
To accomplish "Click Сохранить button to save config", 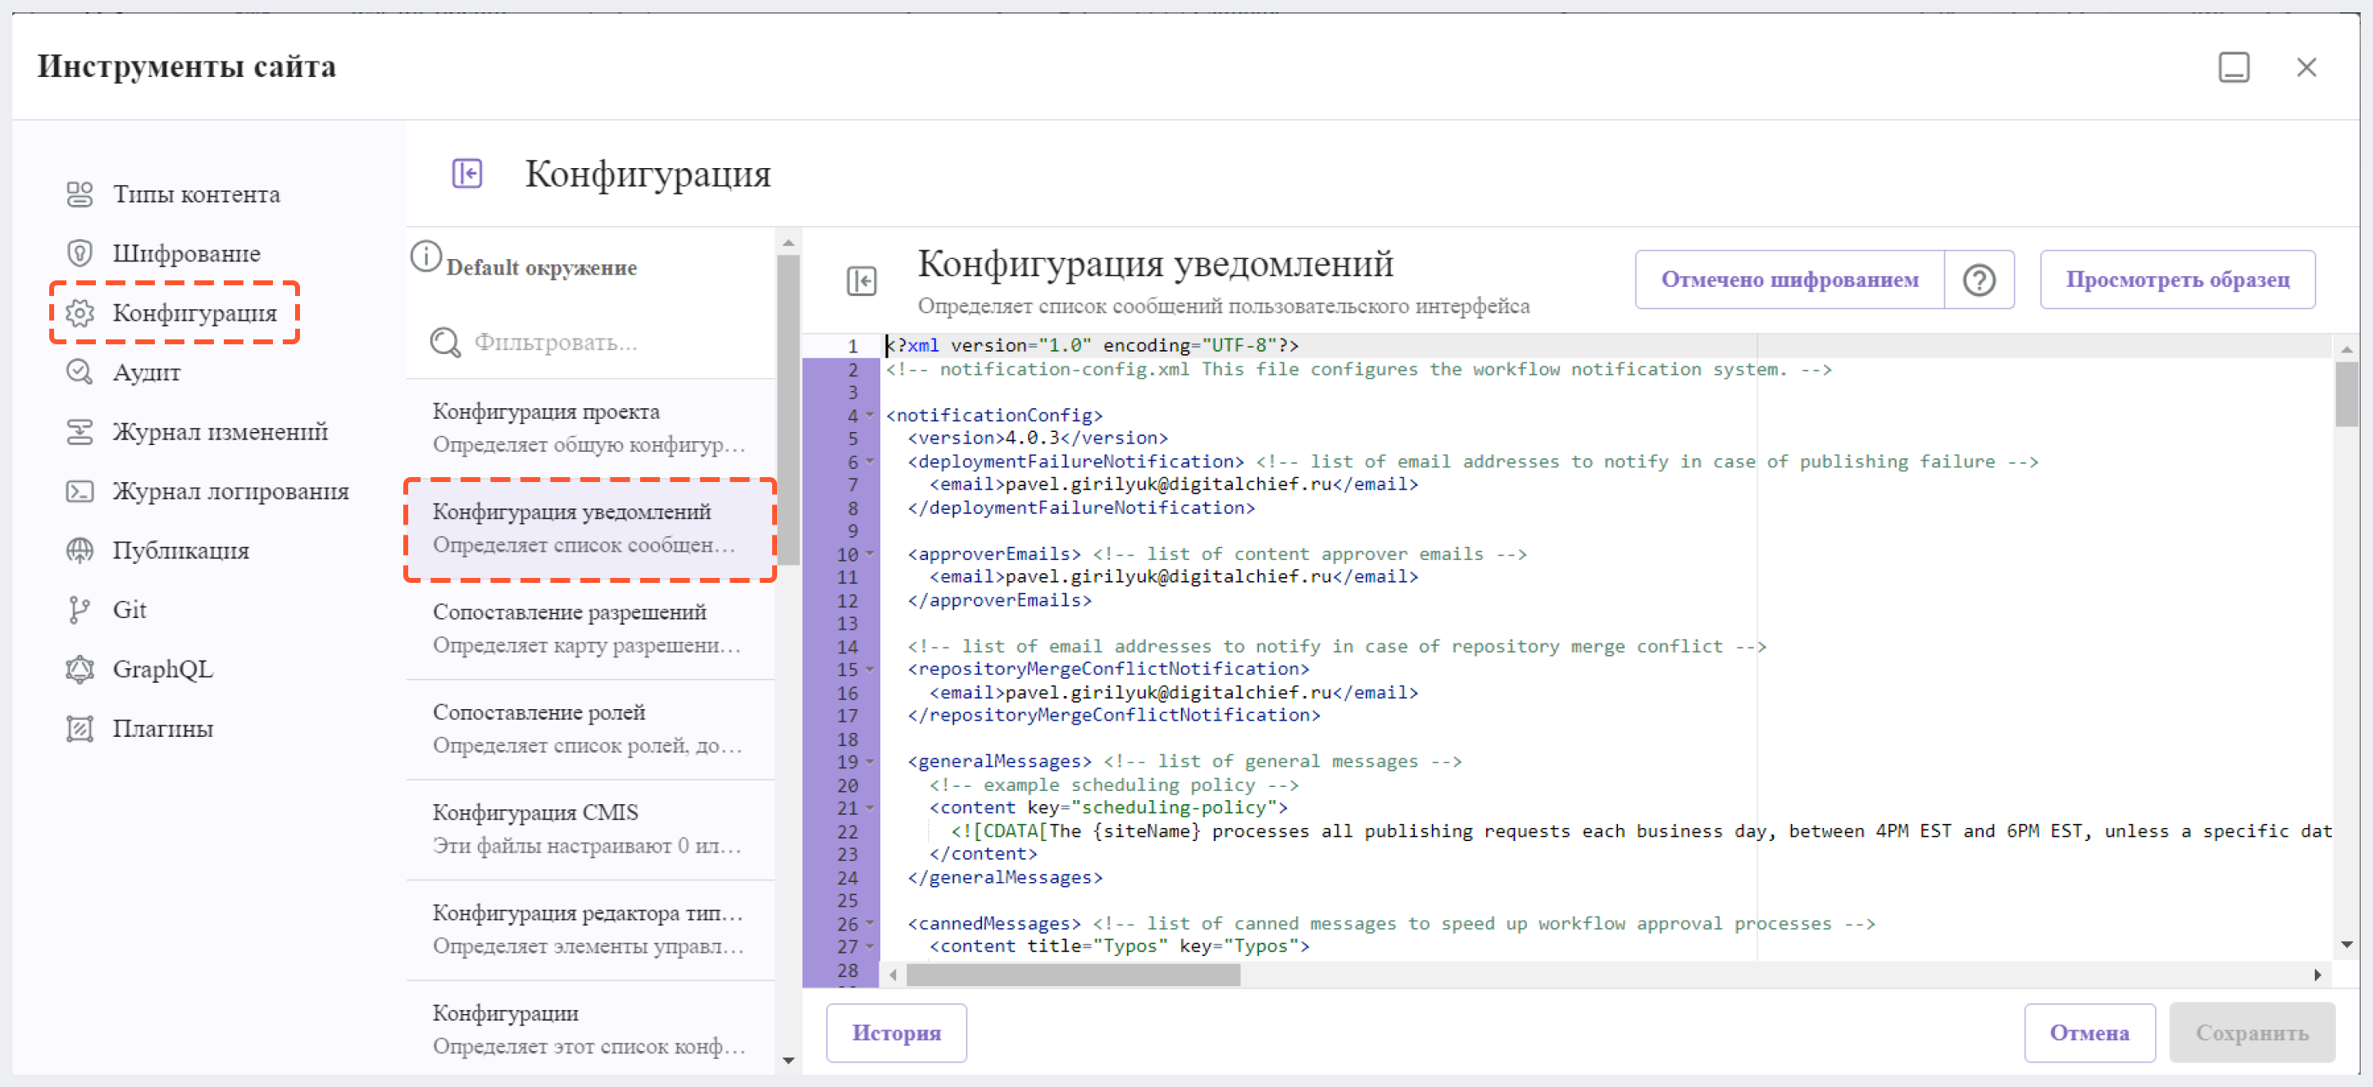I will 2253,1033.
